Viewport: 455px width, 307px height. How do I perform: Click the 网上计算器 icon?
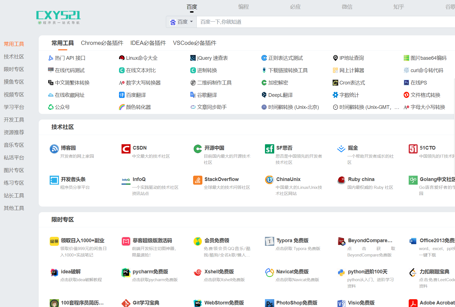pyautogui.click(x=335, y=70)
